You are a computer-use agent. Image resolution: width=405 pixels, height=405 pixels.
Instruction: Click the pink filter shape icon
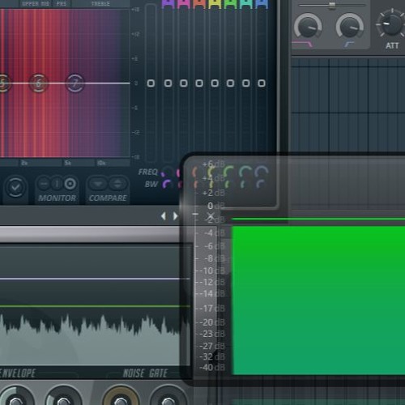click(x=302, y=44)
